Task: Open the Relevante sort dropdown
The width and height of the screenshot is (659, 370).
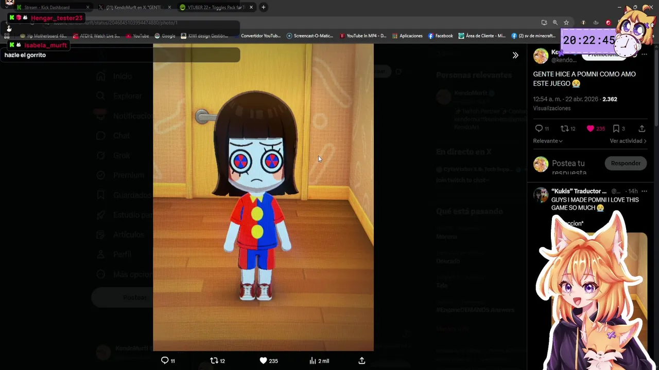Action: point(548,141)
